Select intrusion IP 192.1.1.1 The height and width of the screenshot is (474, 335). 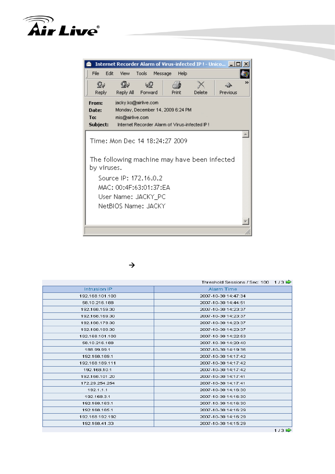pyautogui.click(x=98, y=390)
